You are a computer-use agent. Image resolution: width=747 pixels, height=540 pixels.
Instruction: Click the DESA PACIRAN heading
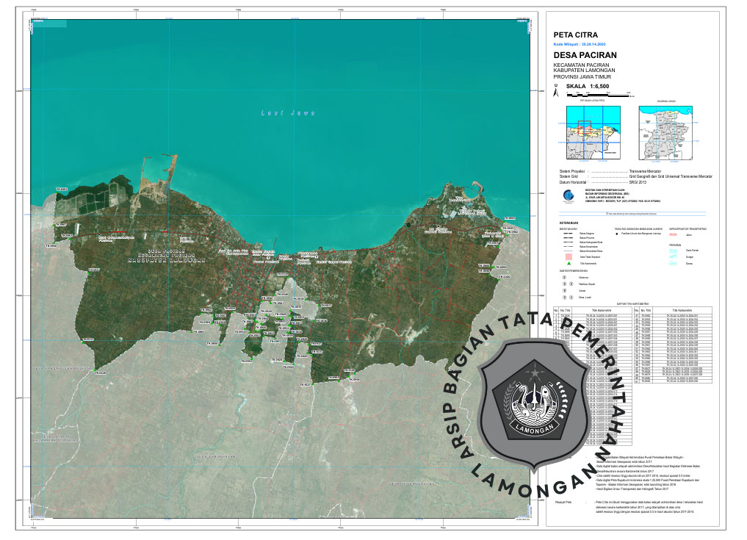[585, 55]
